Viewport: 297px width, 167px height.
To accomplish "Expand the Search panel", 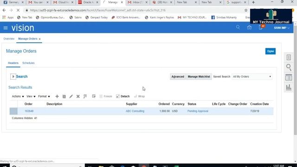I will pyautogui.click(x=13, y=77).
